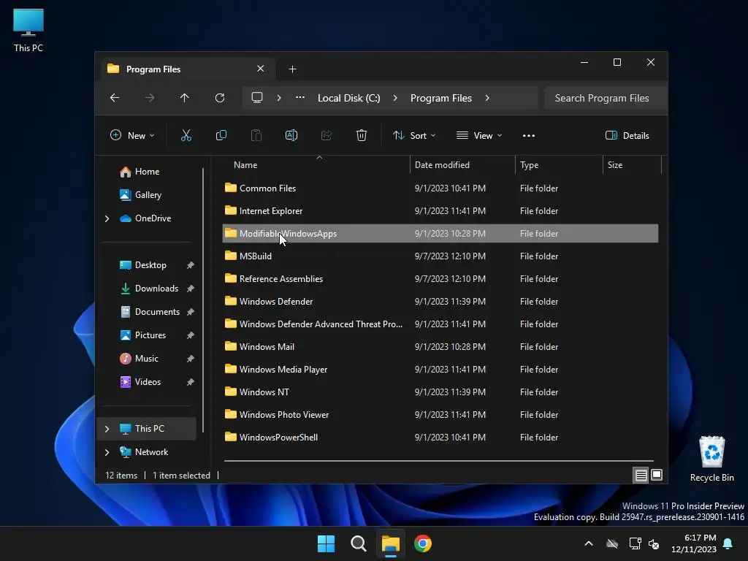Click the Copy icon in toolbar

(x=221, y=135)
